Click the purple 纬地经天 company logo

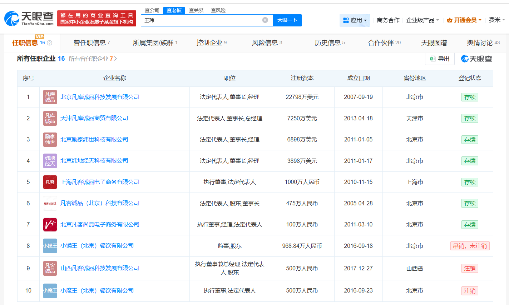(50, 161)
